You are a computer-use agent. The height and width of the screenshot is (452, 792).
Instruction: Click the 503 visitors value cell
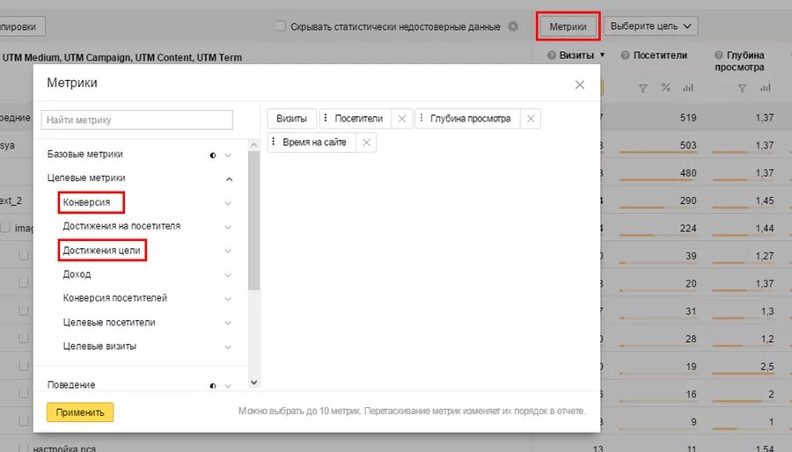(x=688, y=145)
